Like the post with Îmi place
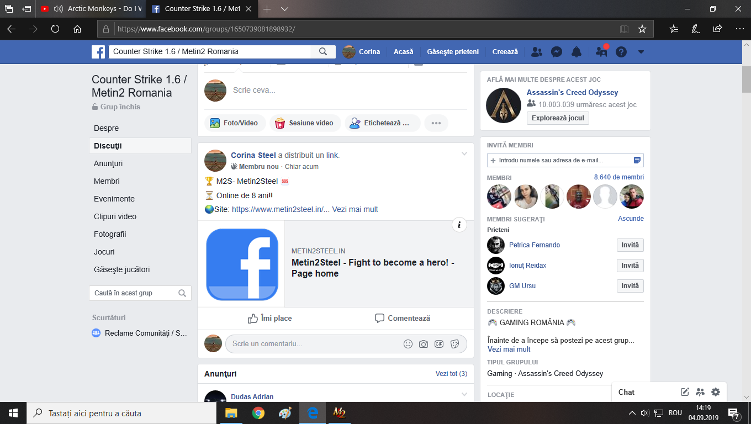Screen dimensions: 751x424 (270, 319)
